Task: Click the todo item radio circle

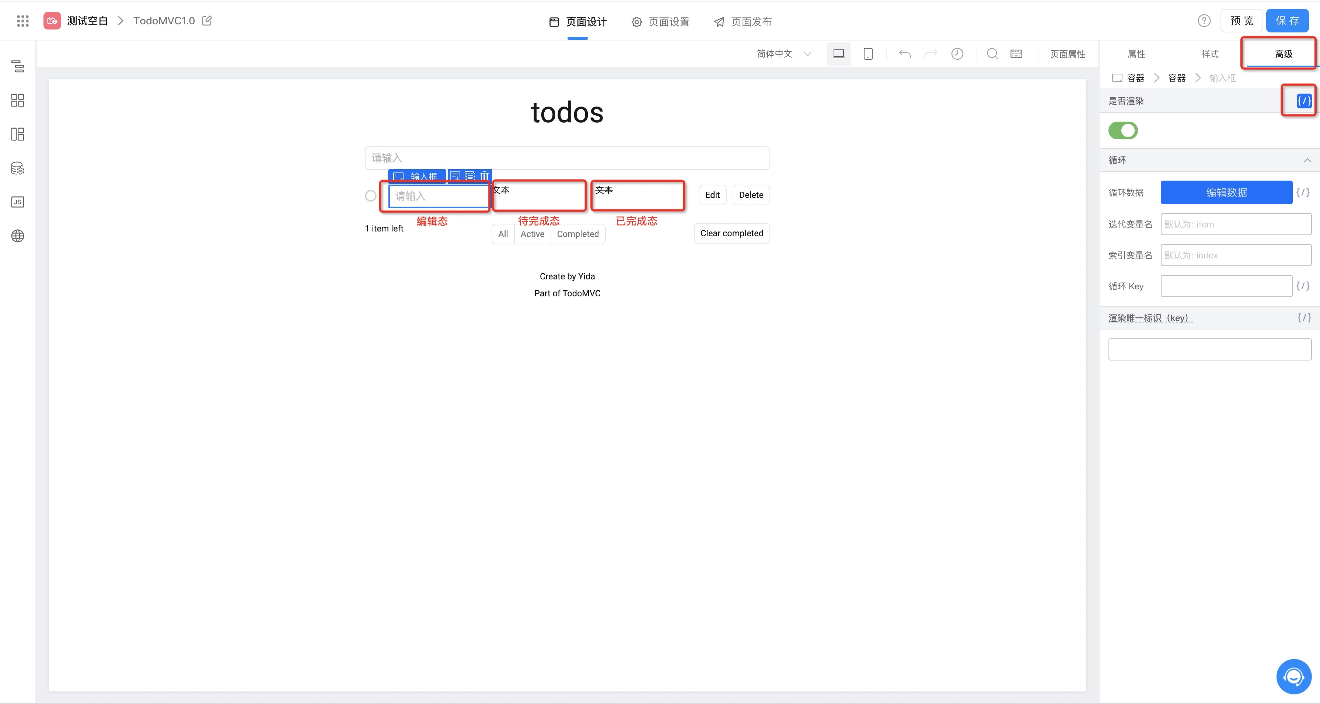Action: (370, 196)
